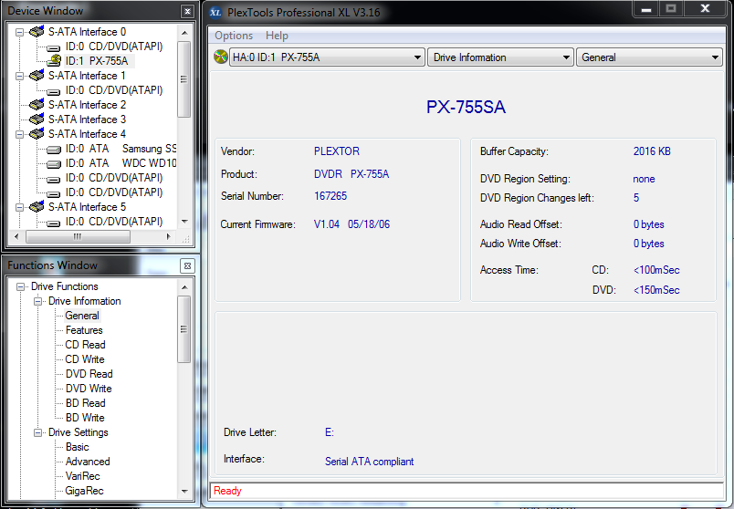The height and width of the screenshot is (509, 734).
Task: Collapse the S-ATA Interface 5 node
Action: (20, 207)
